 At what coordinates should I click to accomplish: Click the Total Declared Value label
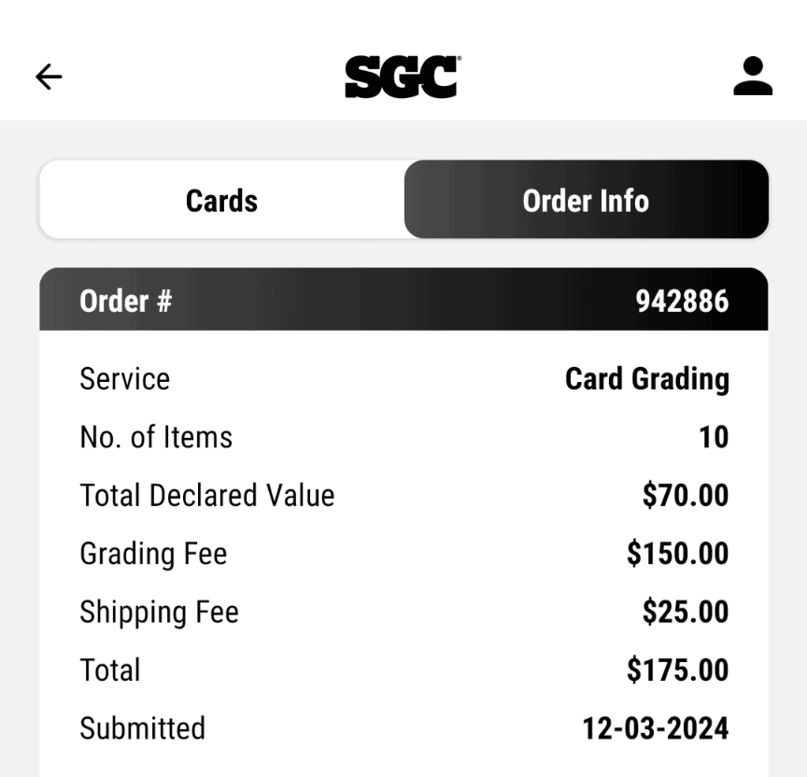207,495
